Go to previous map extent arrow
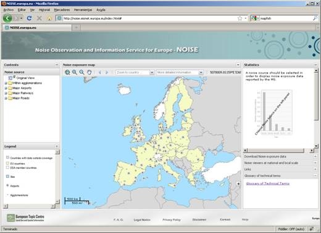The image size is (321, 233). pos(100,72)
